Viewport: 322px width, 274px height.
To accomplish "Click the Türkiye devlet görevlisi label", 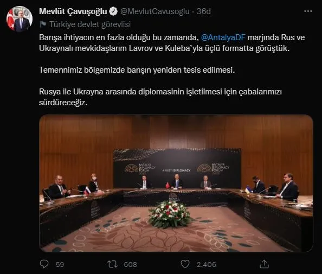I will [90, 24].
